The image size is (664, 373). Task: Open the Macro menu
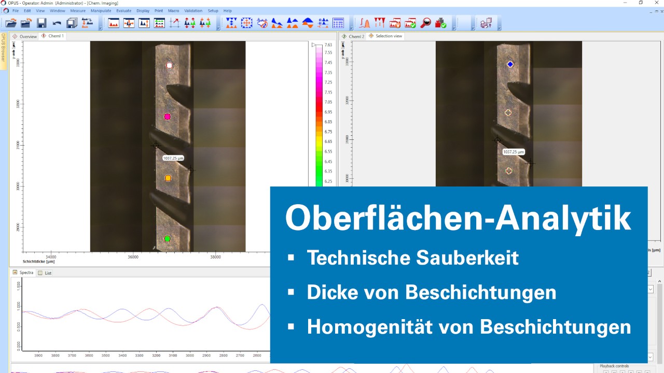173,10
